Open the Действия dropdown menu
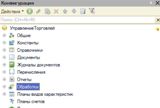160x108 pixels. click(x=12, y=12)
